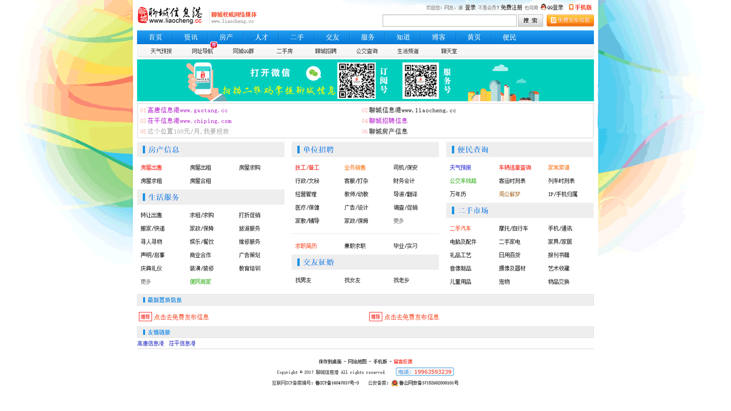Open the 服务 navigation item

(368, 38)
